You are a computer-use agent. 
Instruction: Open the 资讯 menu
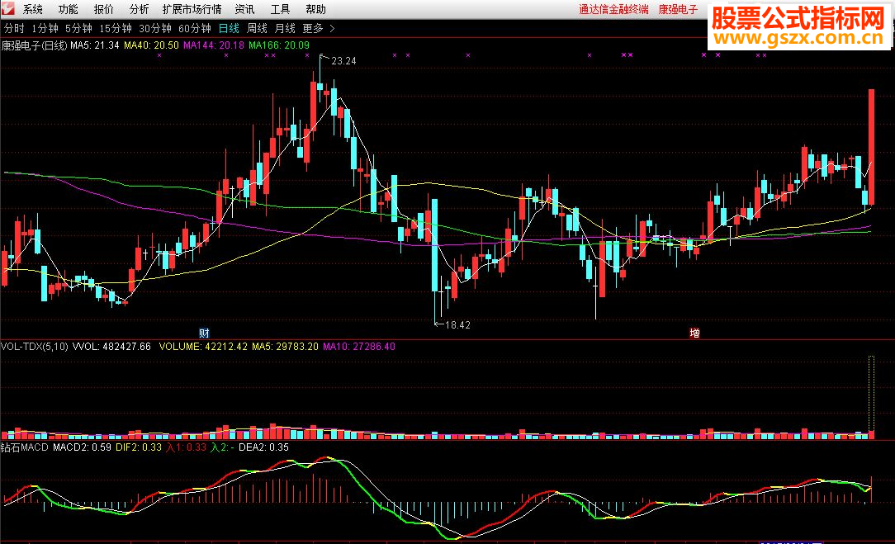tap(245, 9)
